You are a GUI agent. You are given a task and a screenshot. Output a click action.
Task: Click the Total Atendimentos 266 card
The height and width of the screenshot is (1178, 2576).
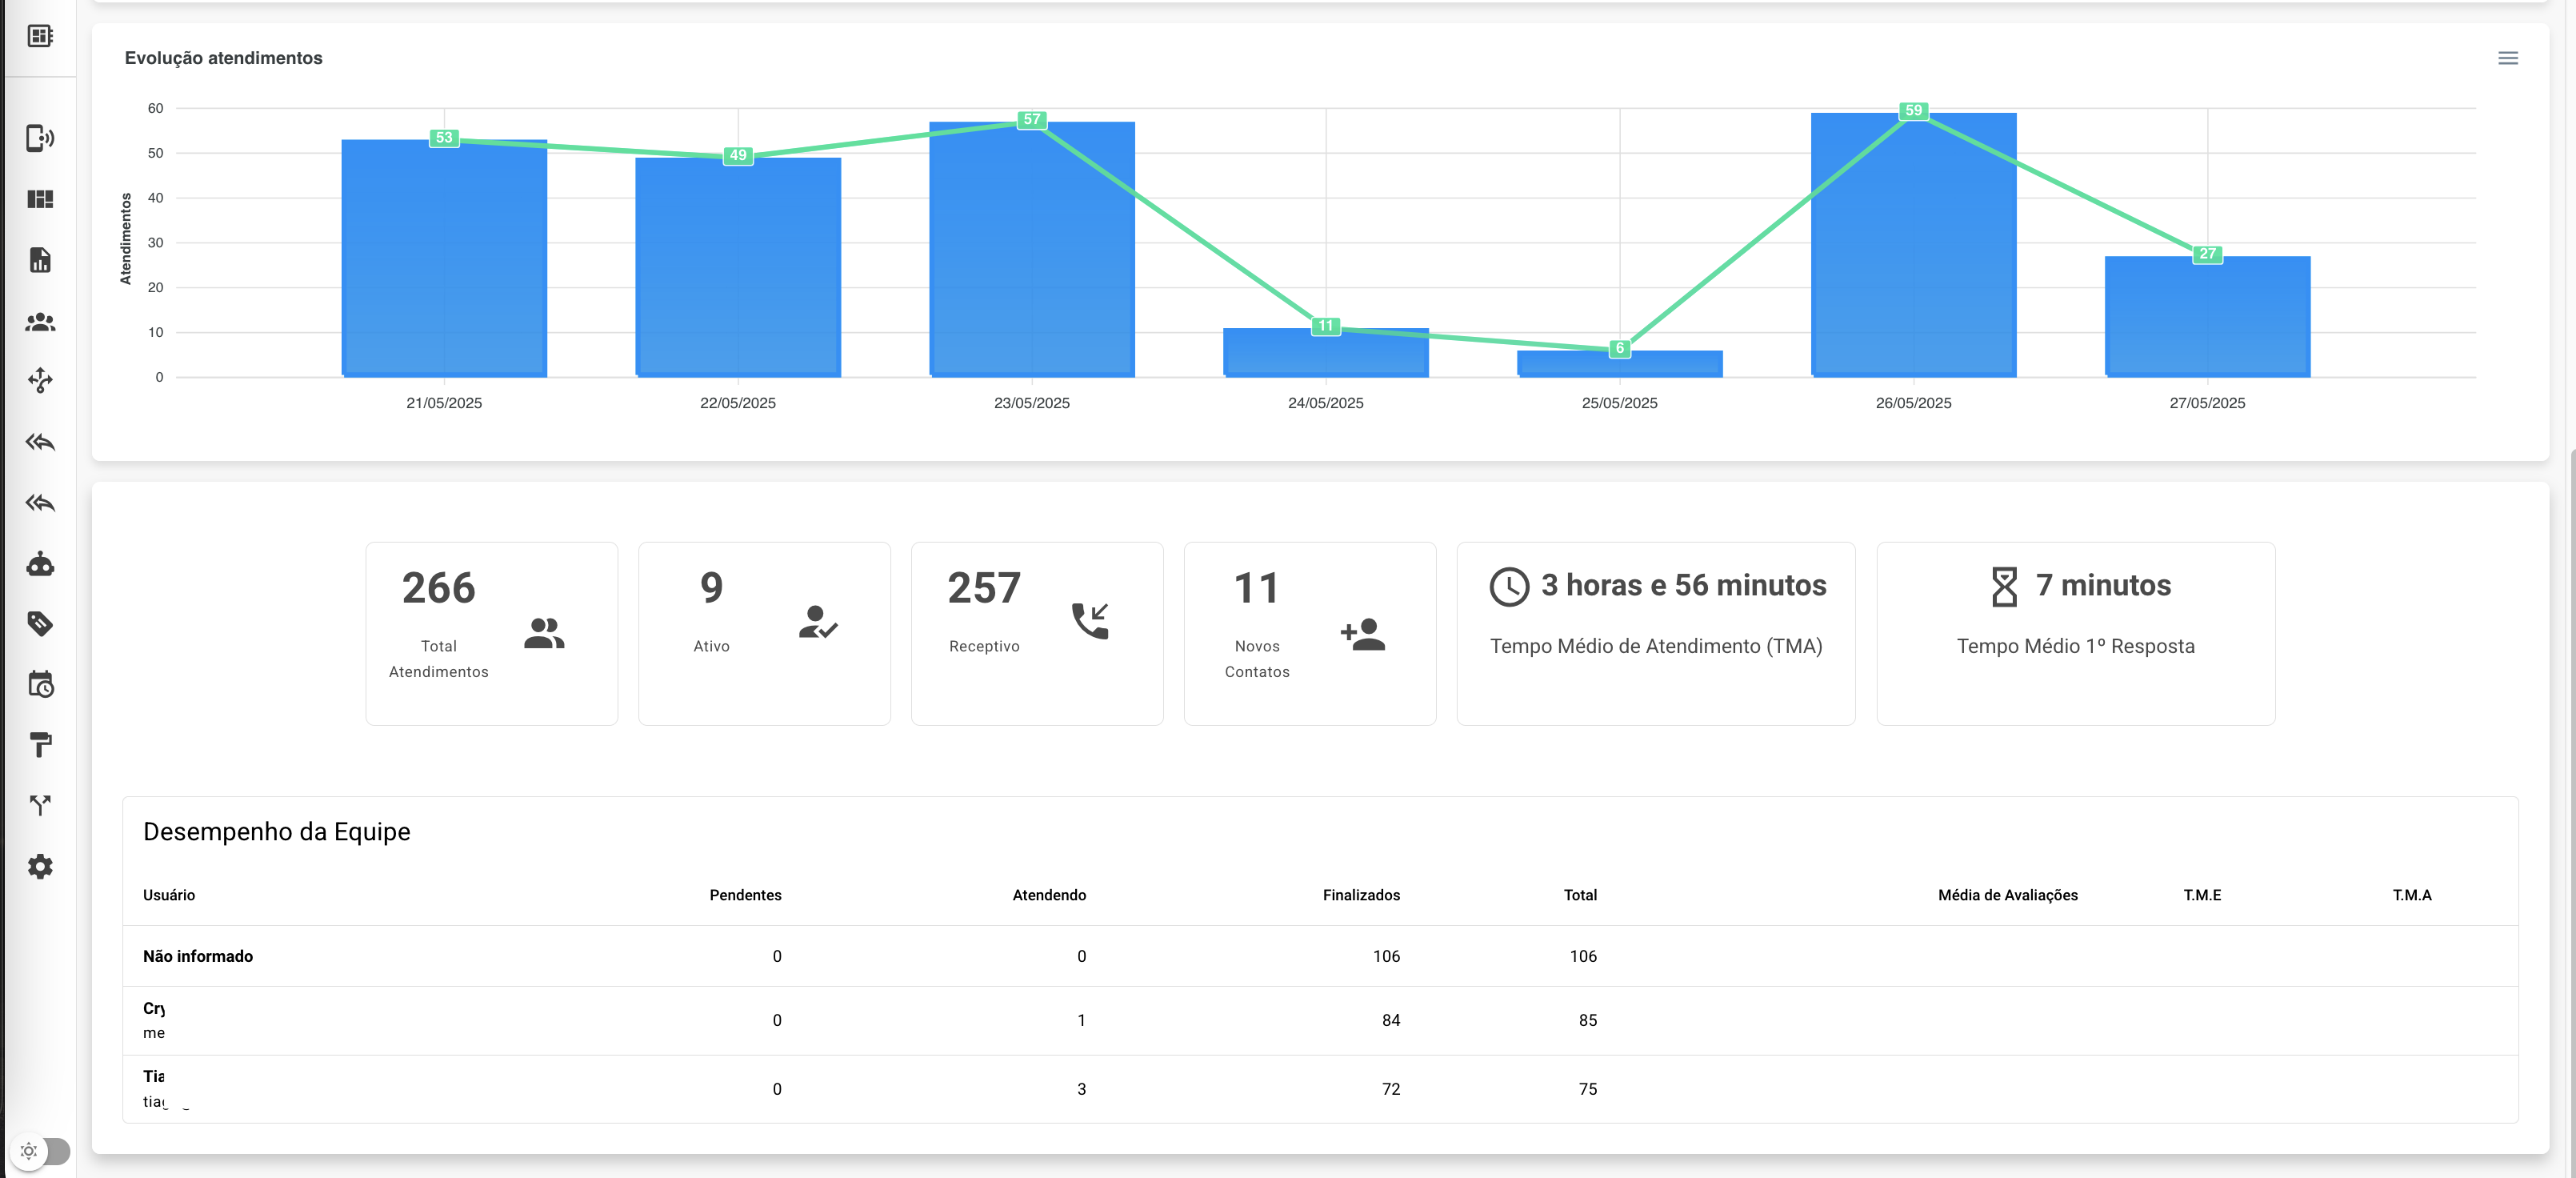click(x=491, y=633)
